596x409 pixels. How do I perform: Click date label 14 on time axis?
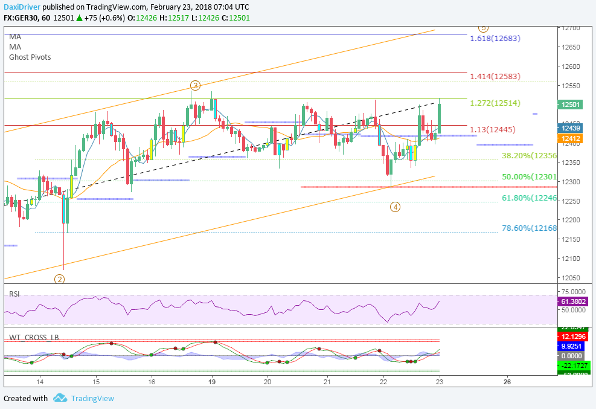(x=40, y=382)
